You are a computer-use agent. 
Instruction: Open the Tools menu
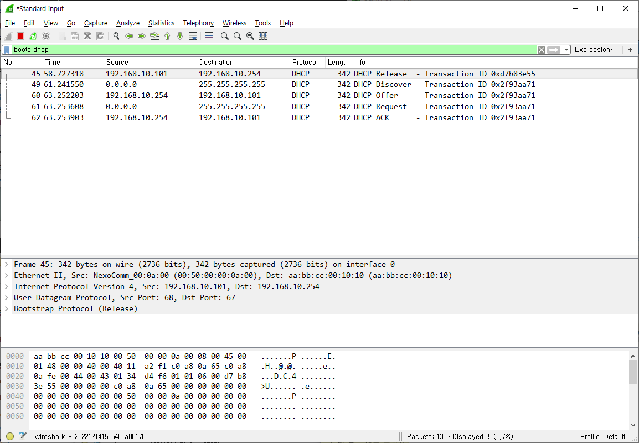point(263,23)
